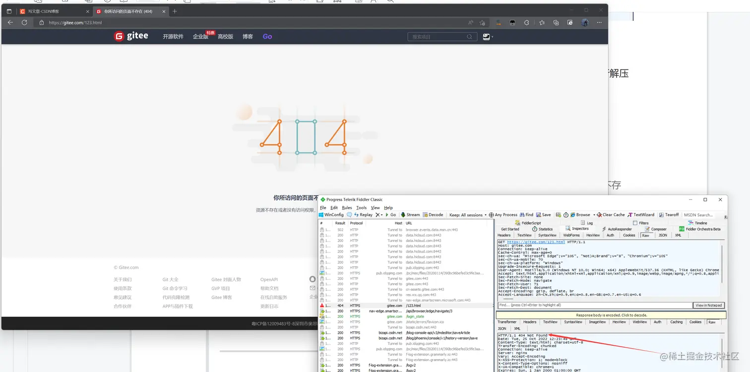Click the Go link in Gitee header
750x372 pixels.
point(267,37)
